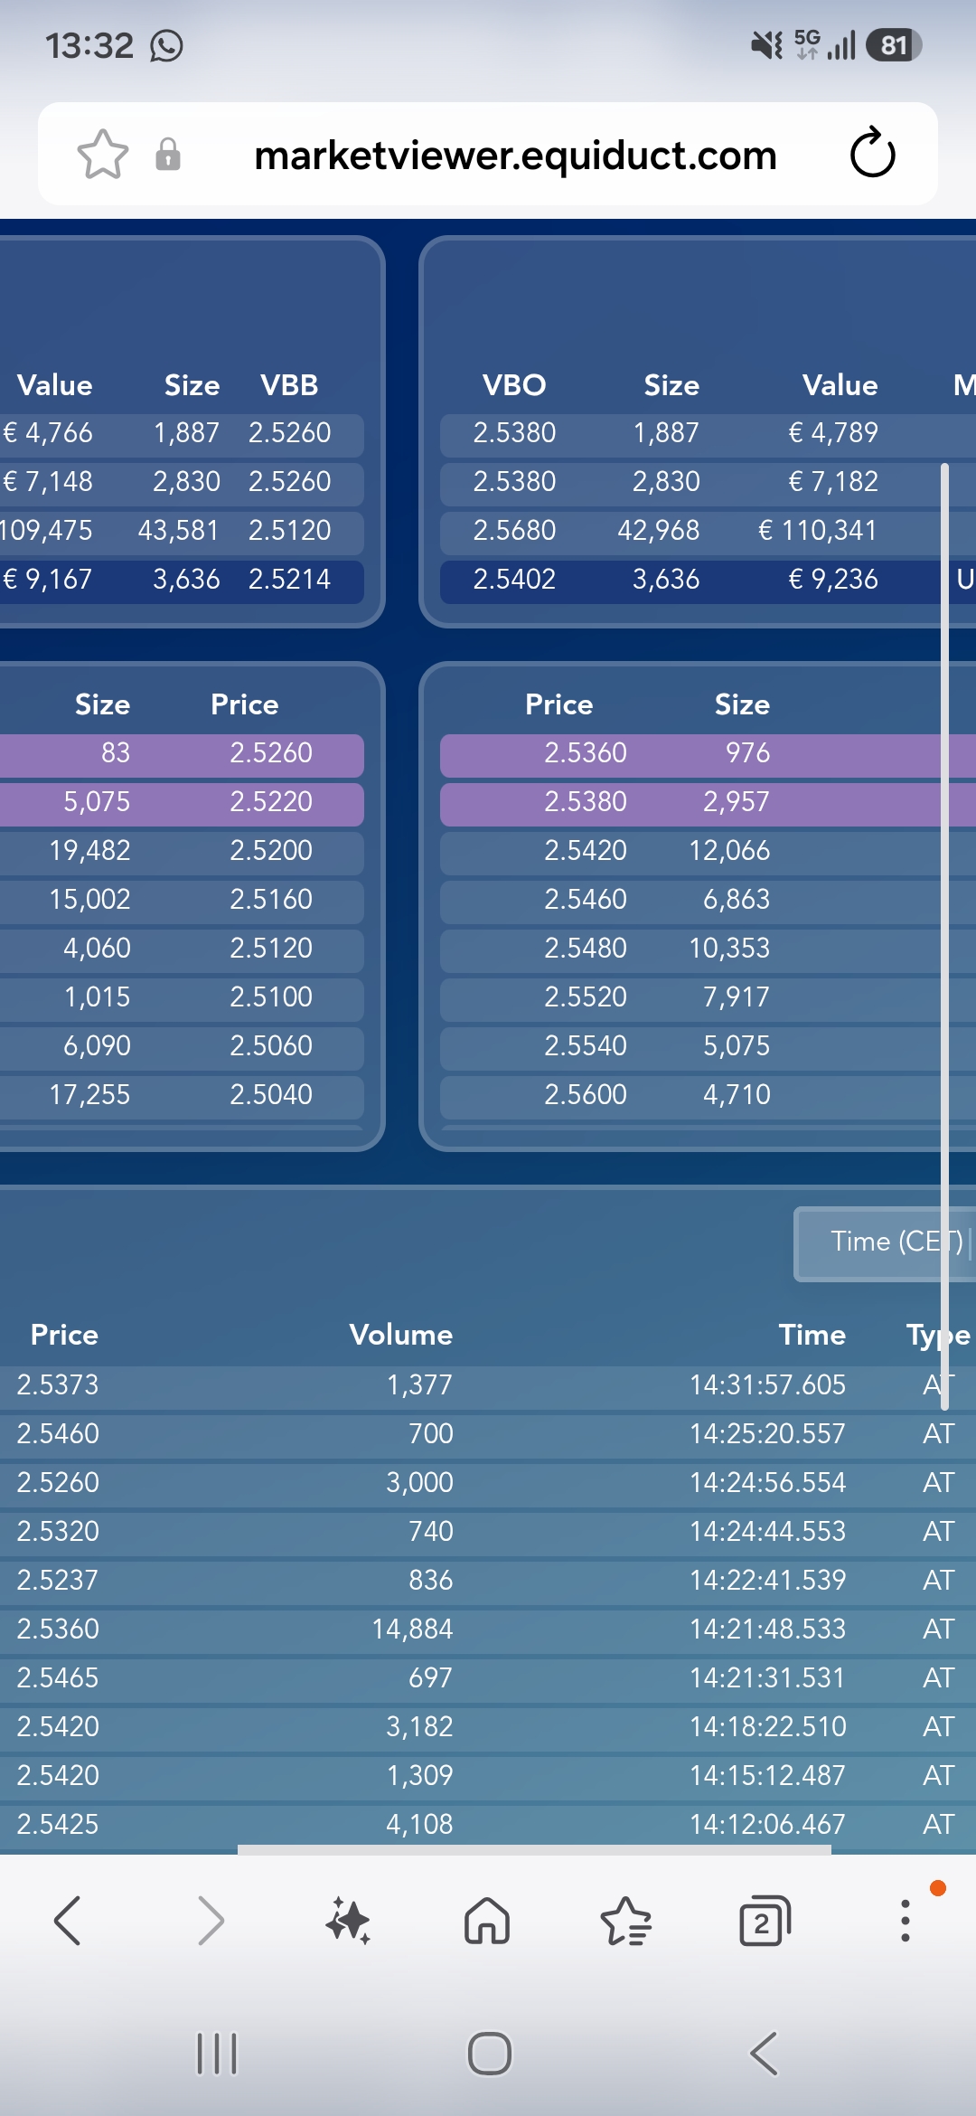This screenshot has height=2116, width=976.
Task: Tap the Android home navigation button
Action: 489,2054
